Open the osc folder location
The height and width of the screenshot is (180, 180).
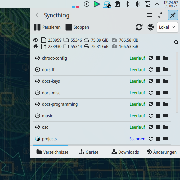pos(165,127)
